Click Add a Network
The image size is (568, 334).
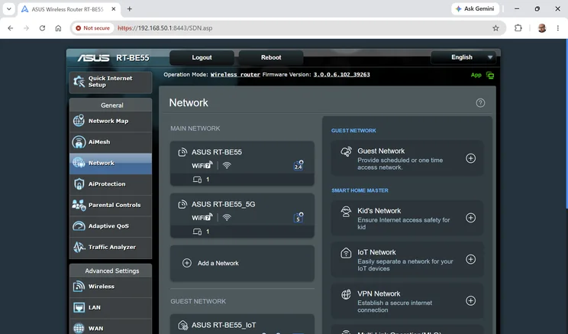(242, 263)
